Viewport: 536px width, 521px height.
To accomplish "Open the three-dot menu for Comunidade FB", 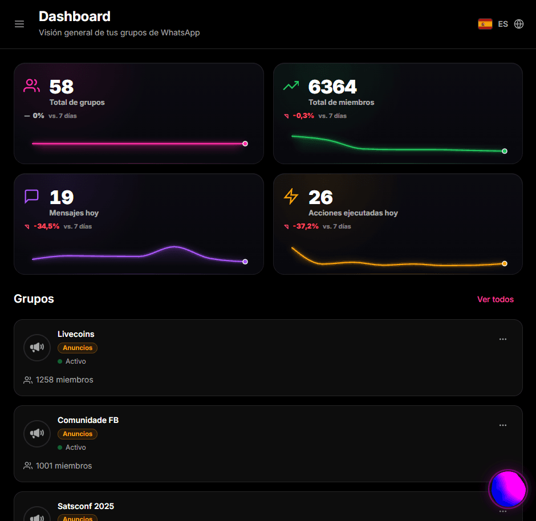I will coord(503,425).
